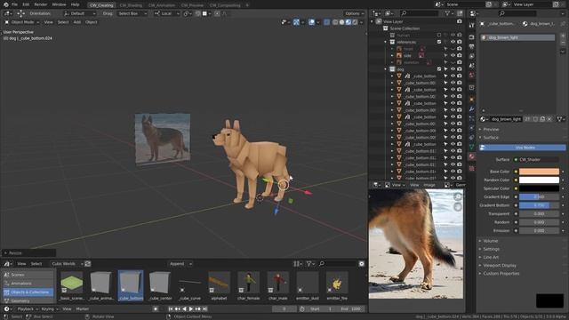Image resolution: width=569 pixels, height=320 pixels.
Task: Open Transform Orientation Default dropdown
Action: click(x=80, y=13)
